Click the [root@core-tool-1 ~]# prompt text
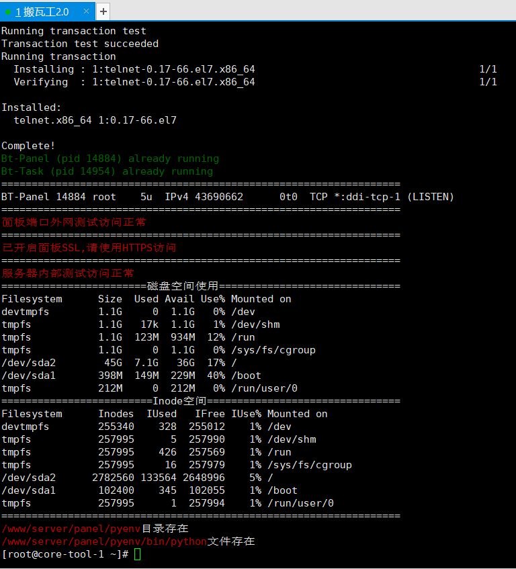516x569 pixels. pos(64,554)
